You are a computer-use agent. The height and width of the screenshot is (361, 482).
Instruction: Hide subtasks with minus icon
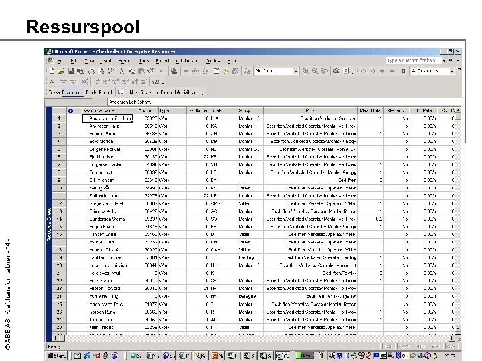click(x=392, y=71)
